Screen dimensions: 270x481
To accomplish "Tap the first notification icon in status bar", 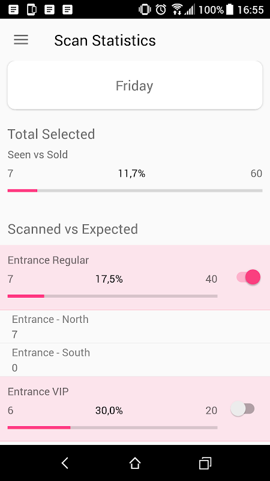I will pos(13,10).
